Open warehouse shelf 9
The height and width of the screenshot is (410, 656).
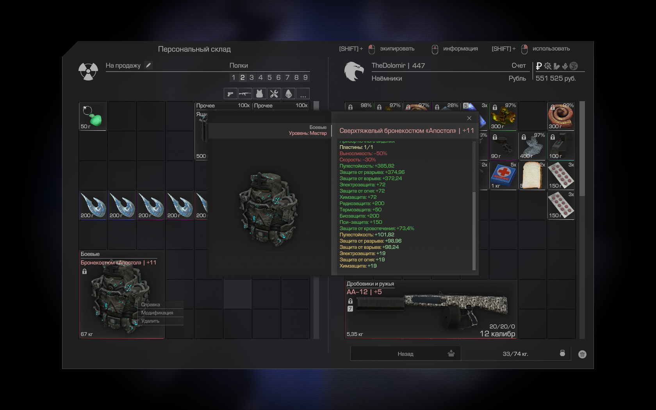[305, 77]
